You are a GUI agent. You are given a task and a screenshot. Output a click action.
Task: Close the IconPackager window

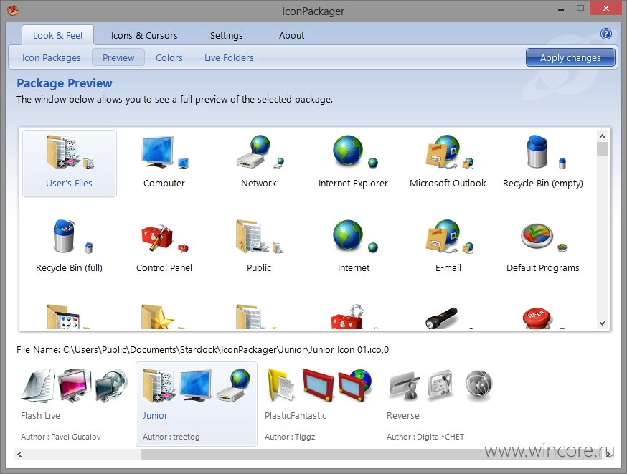point(606,8)
